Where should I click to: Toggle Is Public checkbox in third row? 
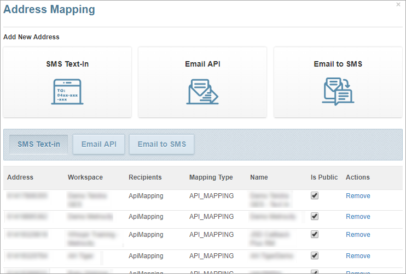tap(315, 234)
